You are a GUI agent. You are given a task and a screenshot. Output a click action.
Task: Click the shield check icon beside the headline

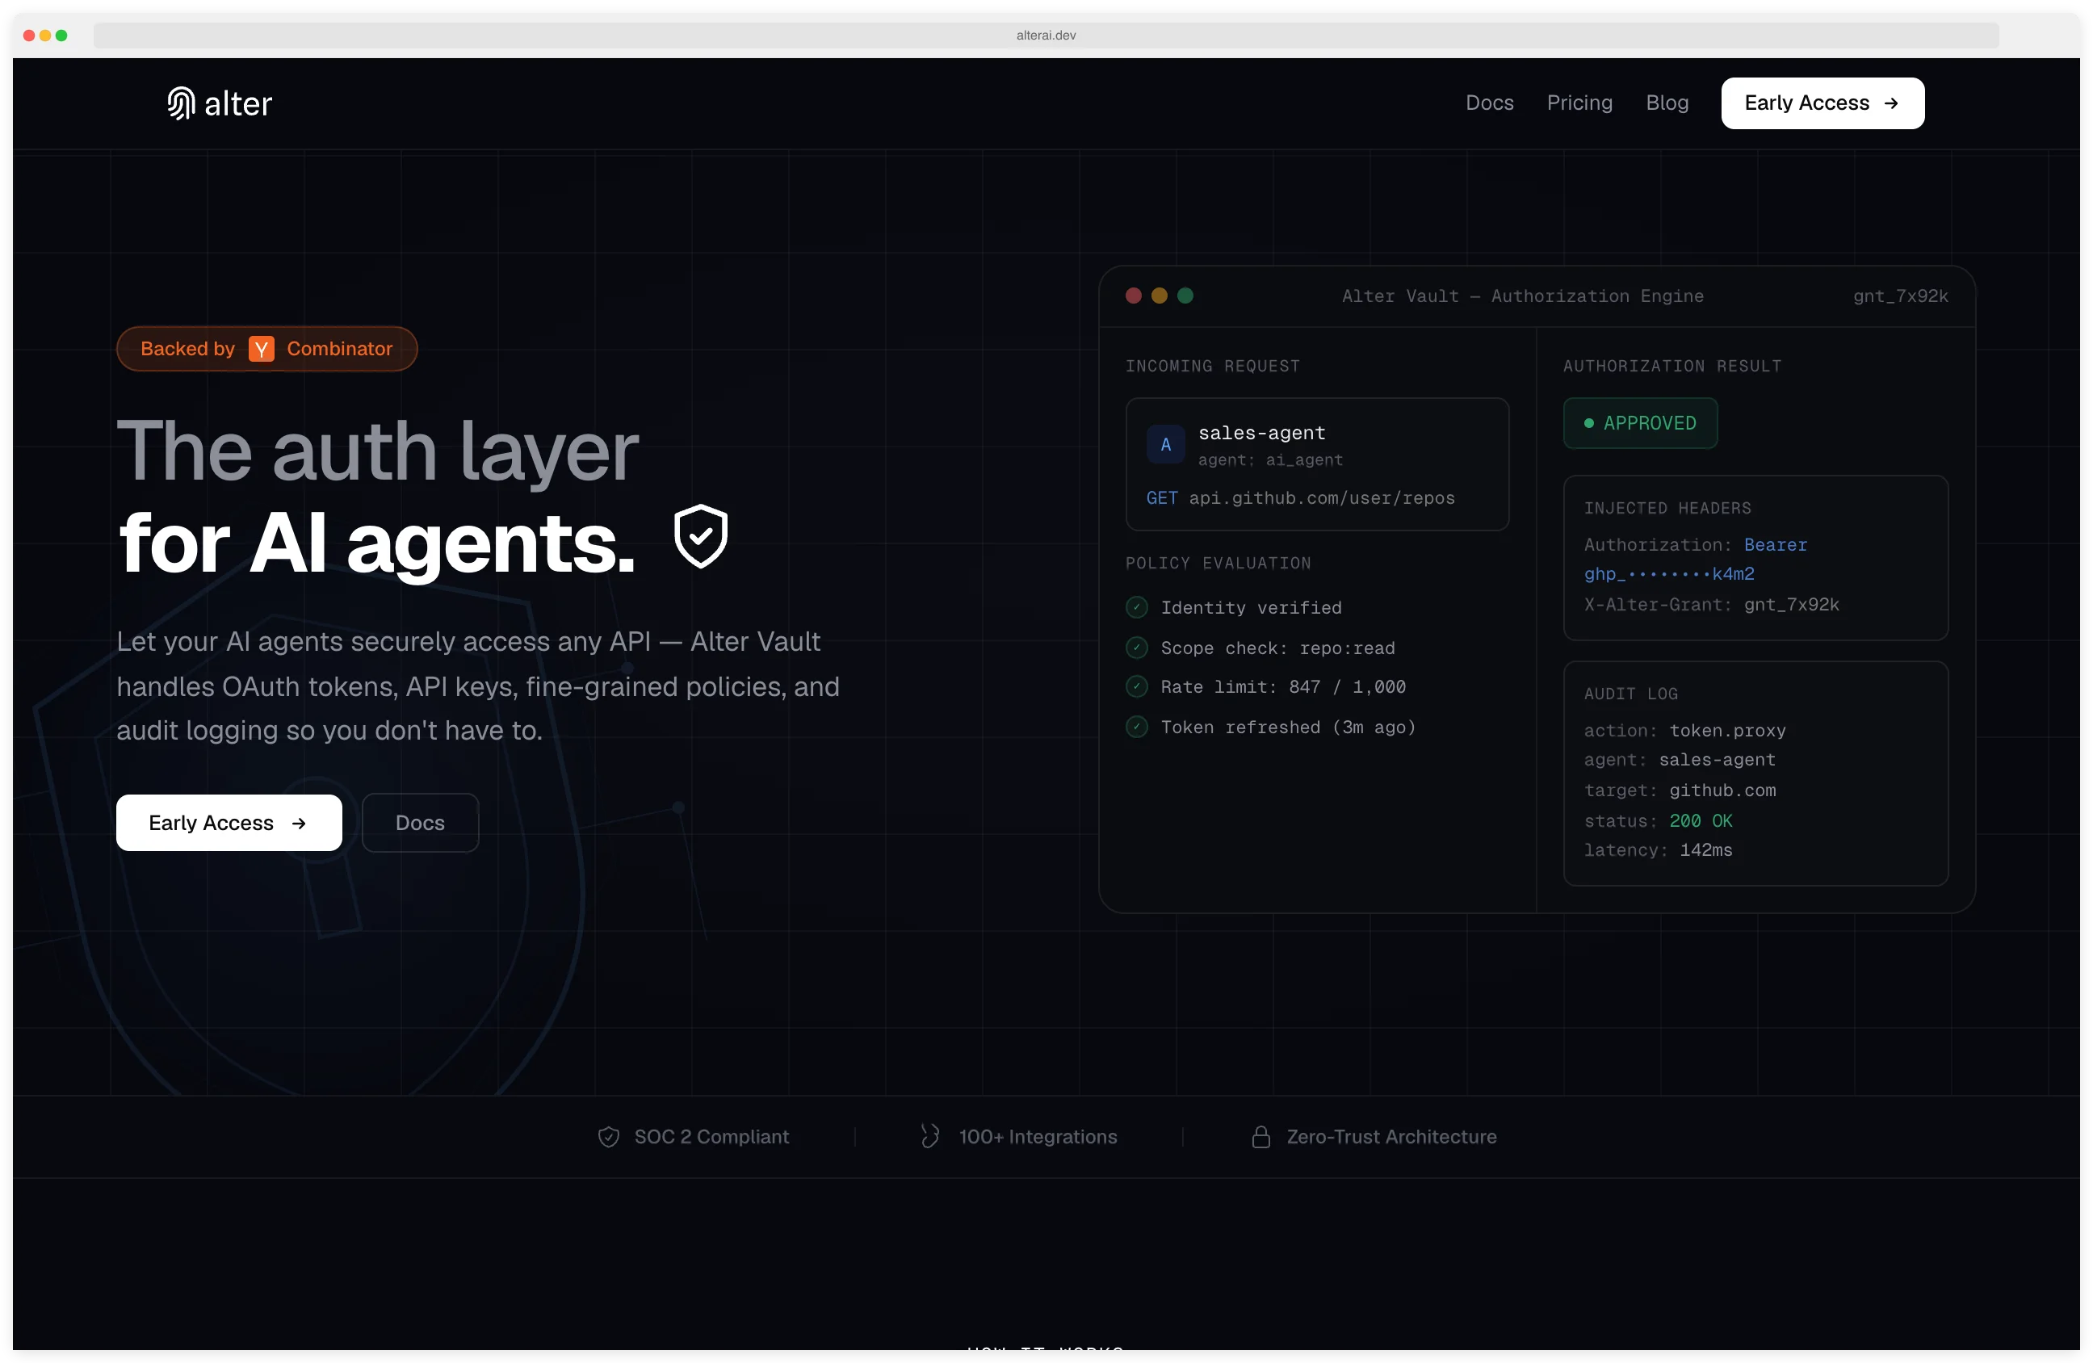pos(700,535)
